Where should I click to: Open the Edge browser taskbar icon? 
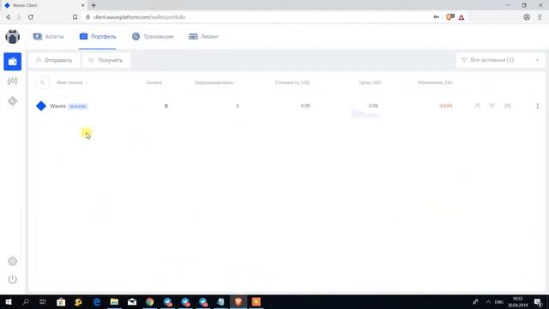click(x=96, y=301)
